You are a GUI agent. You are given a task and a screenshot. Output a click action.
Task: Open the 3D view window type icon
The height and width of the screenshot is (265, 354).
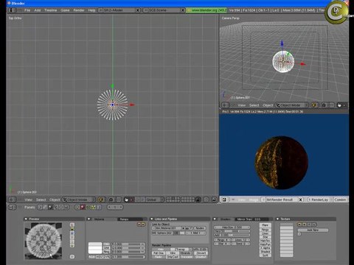coord(13,199)
